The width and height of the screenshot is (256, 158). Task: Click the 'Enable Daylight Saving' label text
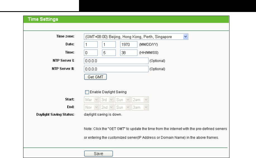[108, 92]
